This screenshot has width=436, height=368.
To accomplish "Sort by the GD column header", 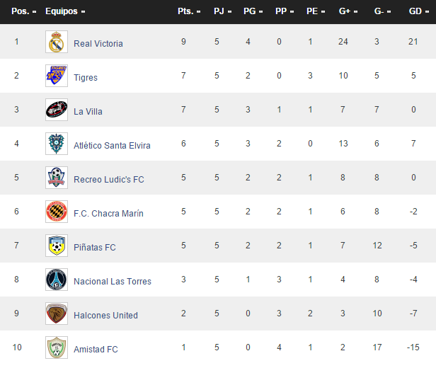I will click(x=417, y=11).
